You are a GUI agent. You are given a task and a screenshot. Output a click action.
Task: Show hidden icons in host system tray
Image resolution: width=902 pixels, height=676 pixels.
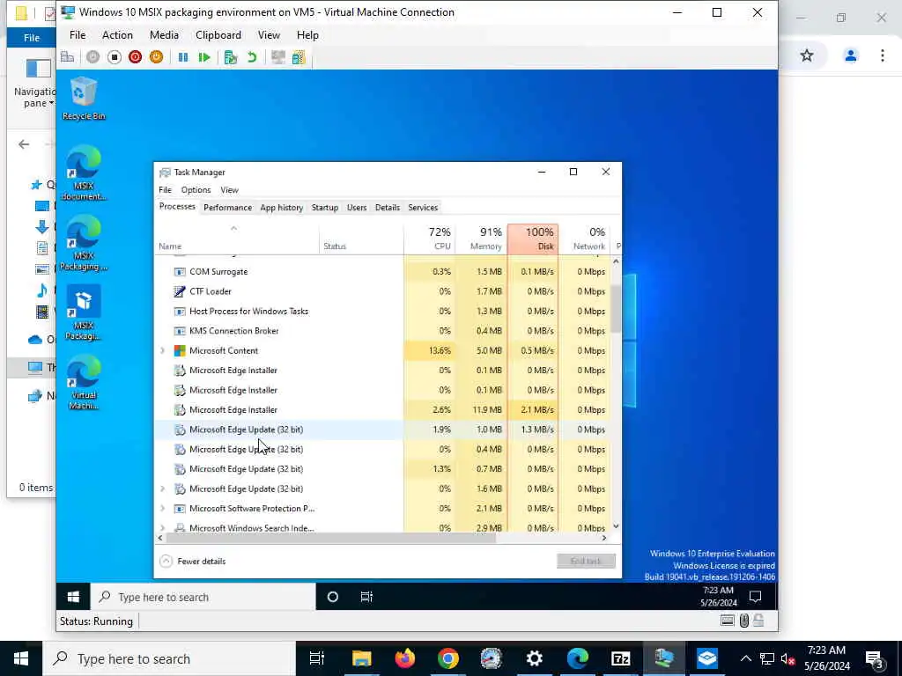point(745,658)
